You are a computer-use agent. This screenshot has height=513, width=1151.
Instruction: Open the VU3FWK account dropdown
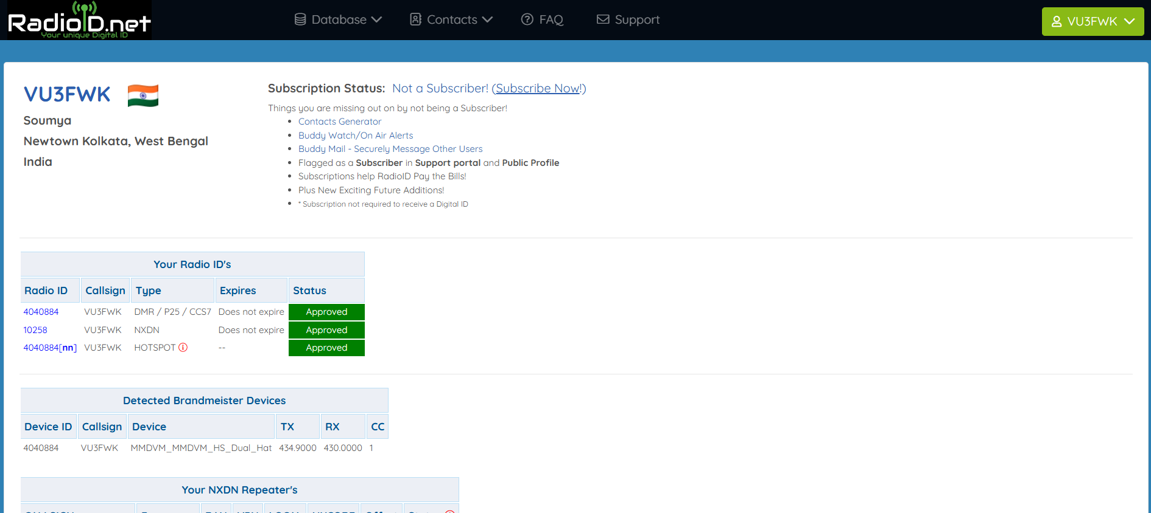pyautogui.click(x=1093, y=22)
